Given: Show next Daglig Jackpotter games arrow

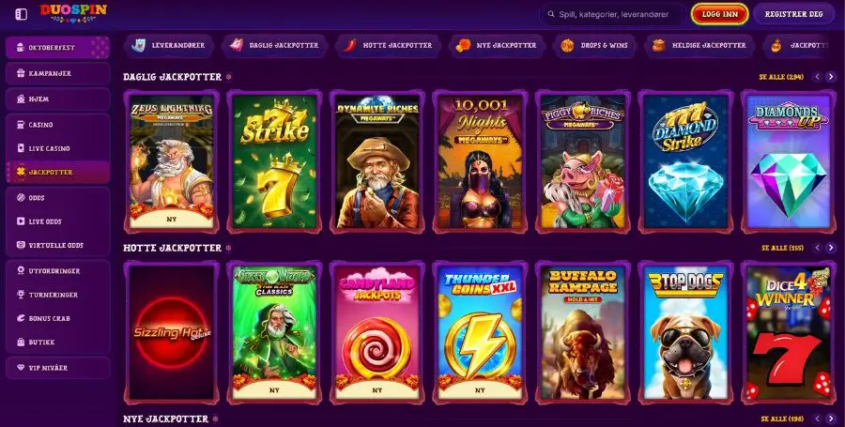Looking at the screenshot, I should tap(831, 77).
